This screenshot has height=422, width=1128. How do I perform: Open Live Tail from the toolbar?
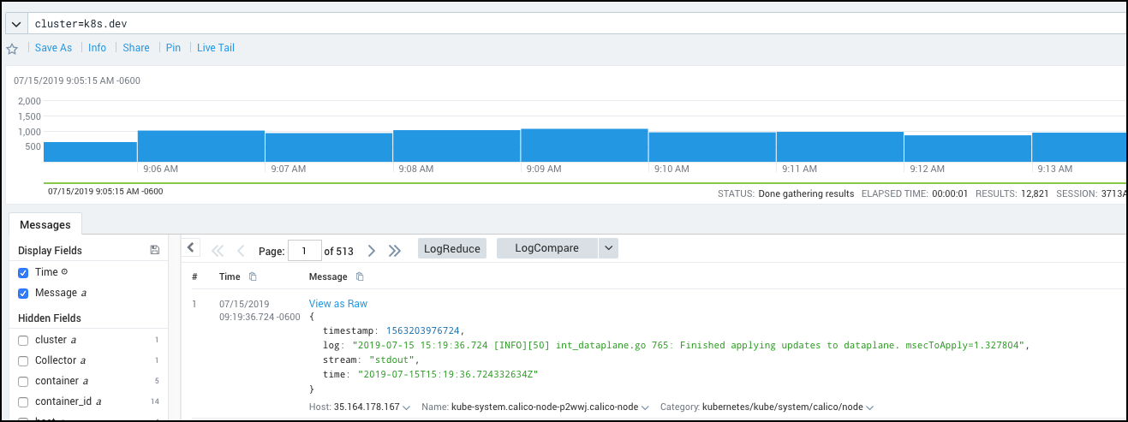click(215, 48)
